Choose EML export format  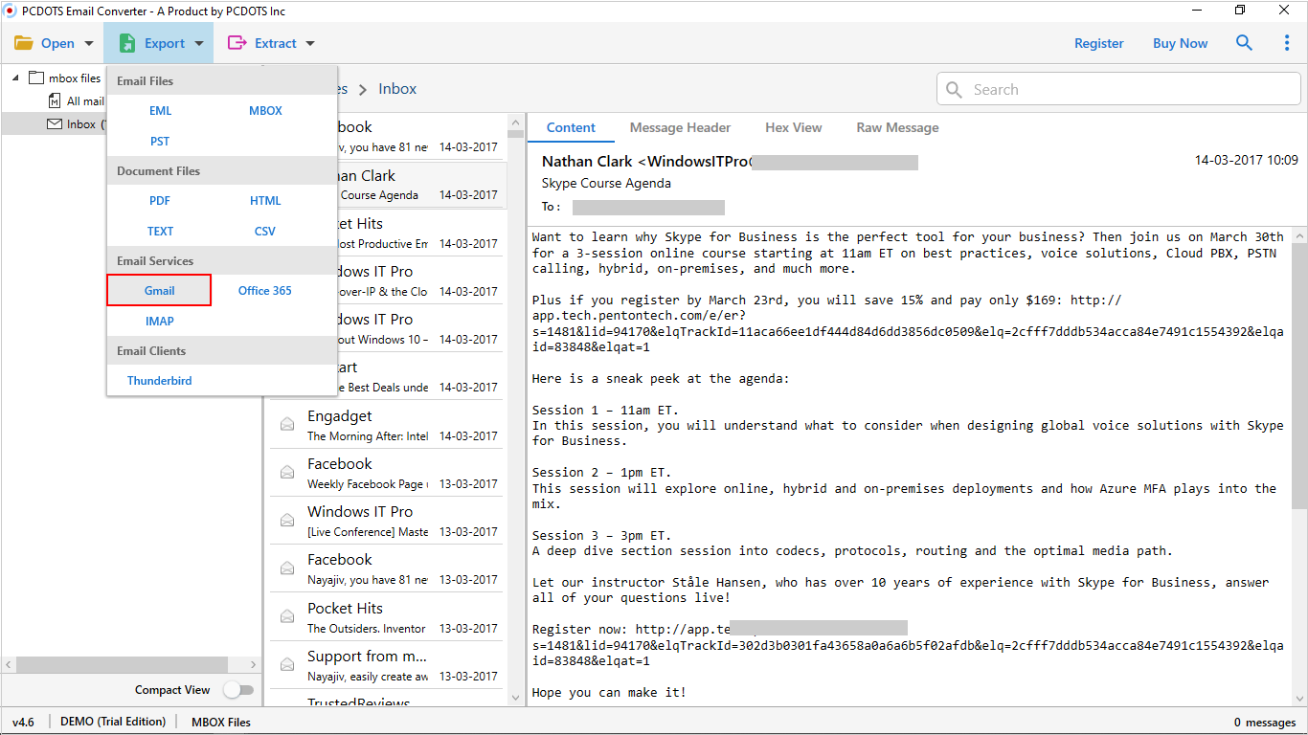160,111
